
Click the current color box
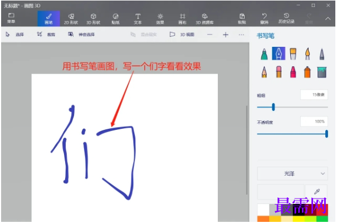click(x=280, y=191)
